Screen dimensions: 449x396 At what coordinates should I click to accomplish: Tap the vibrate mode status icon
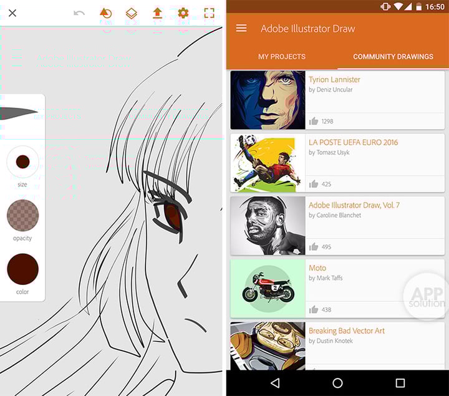(x=385, y=6)
